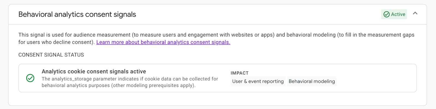This screenshot has height=109, width=436.
Task: Click Analytics cookie consent signals active heading
Action: pyautogui.click(x=94, y=71)
